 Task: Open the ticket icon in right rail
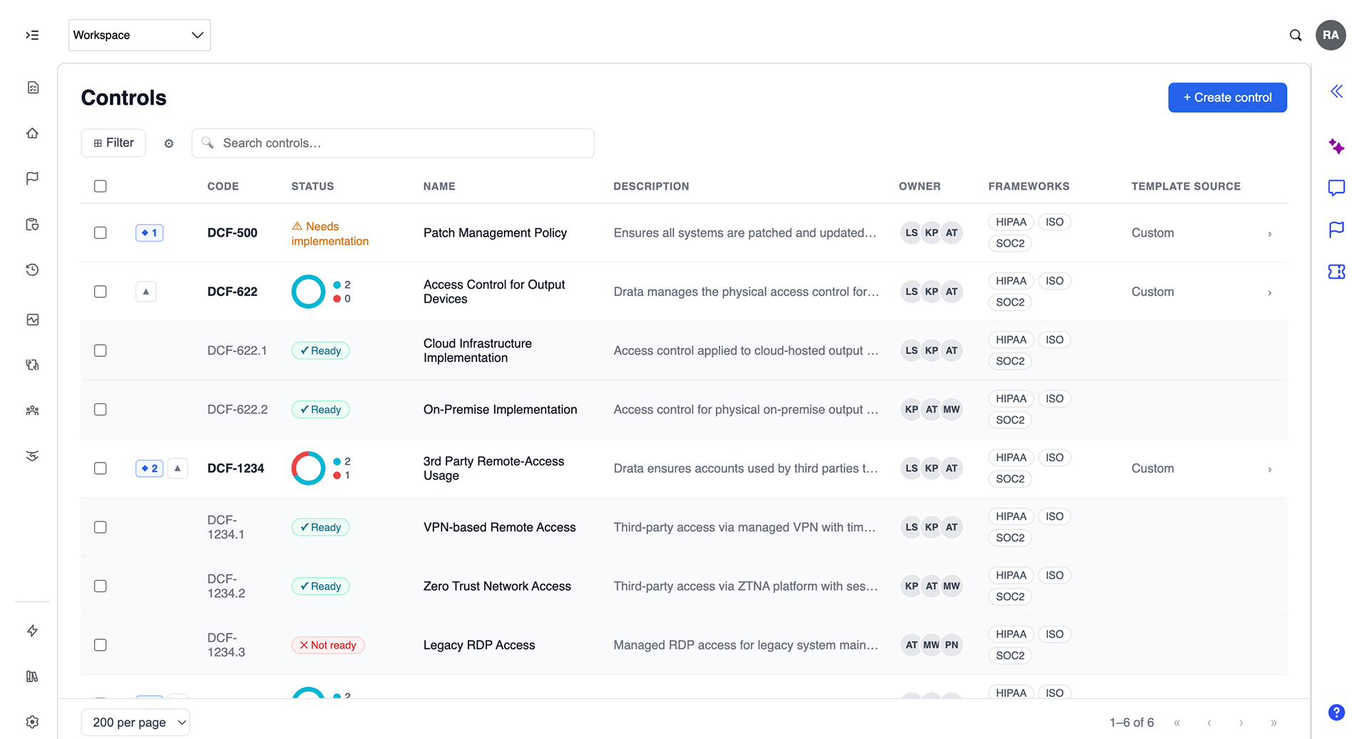pyautogui.click(x=1336, y=272)
